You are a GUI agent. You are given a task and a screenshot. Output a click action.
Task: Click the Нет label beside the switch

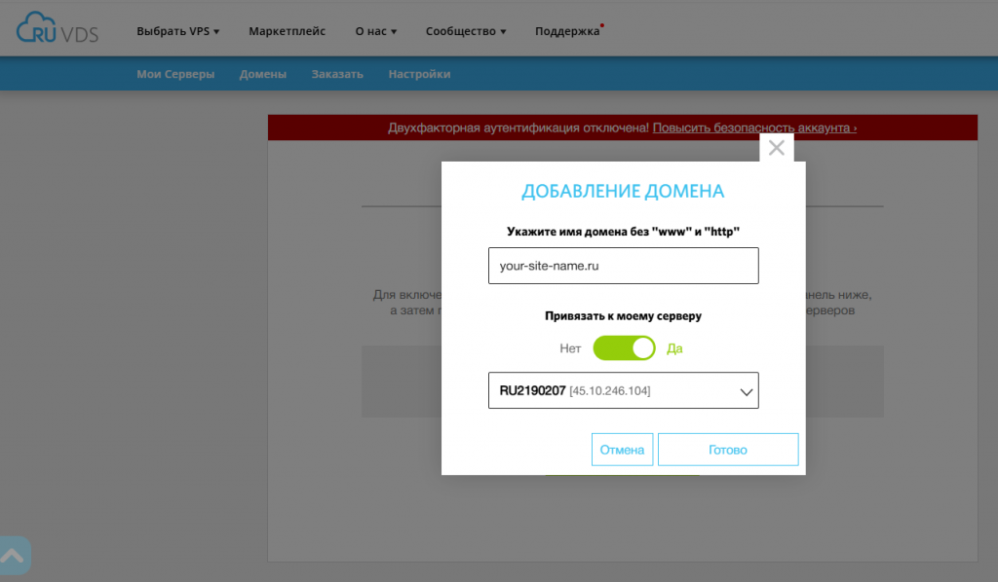click(x=570, y=348)
